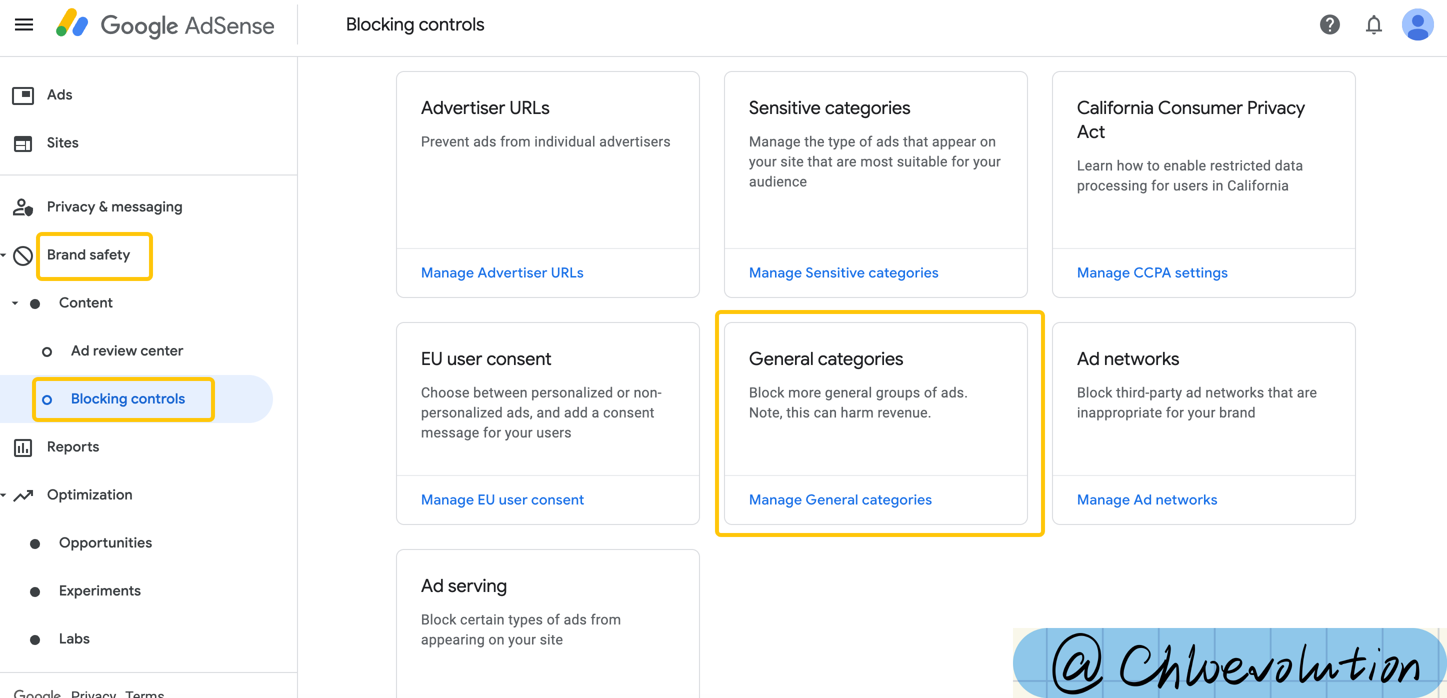Click Manage General categories link
The image size is (1447, 698).
[x=840, y=500]
